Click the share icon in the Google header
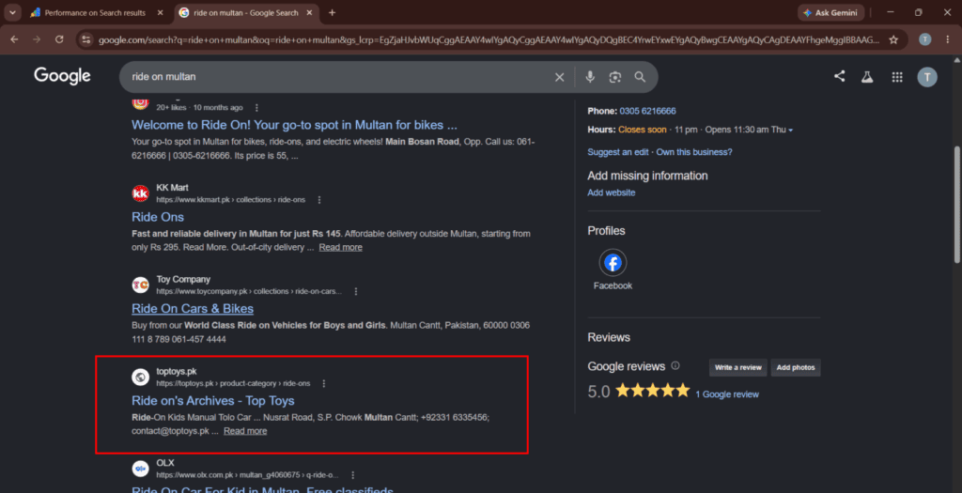The width and height of the screenshot is (962, 493). (839, 77)
